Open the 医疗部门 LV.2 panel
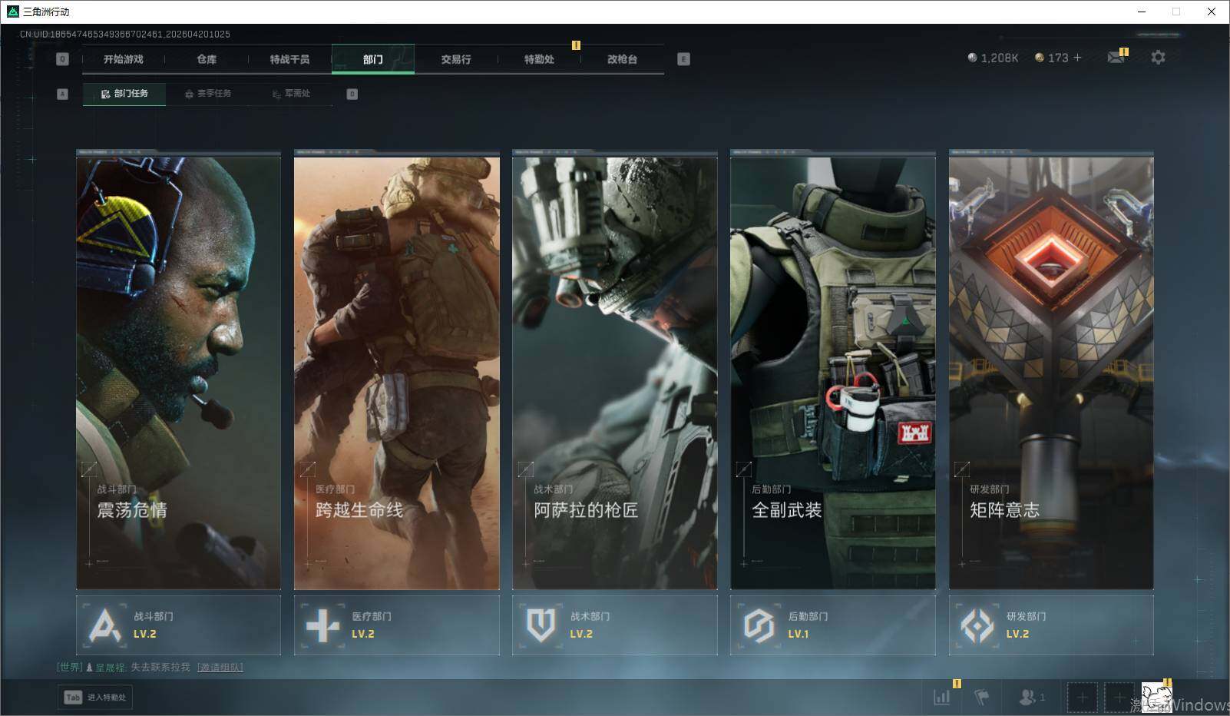The height and width of the screenshot is (716, 1230). click(x=396, y=625)
